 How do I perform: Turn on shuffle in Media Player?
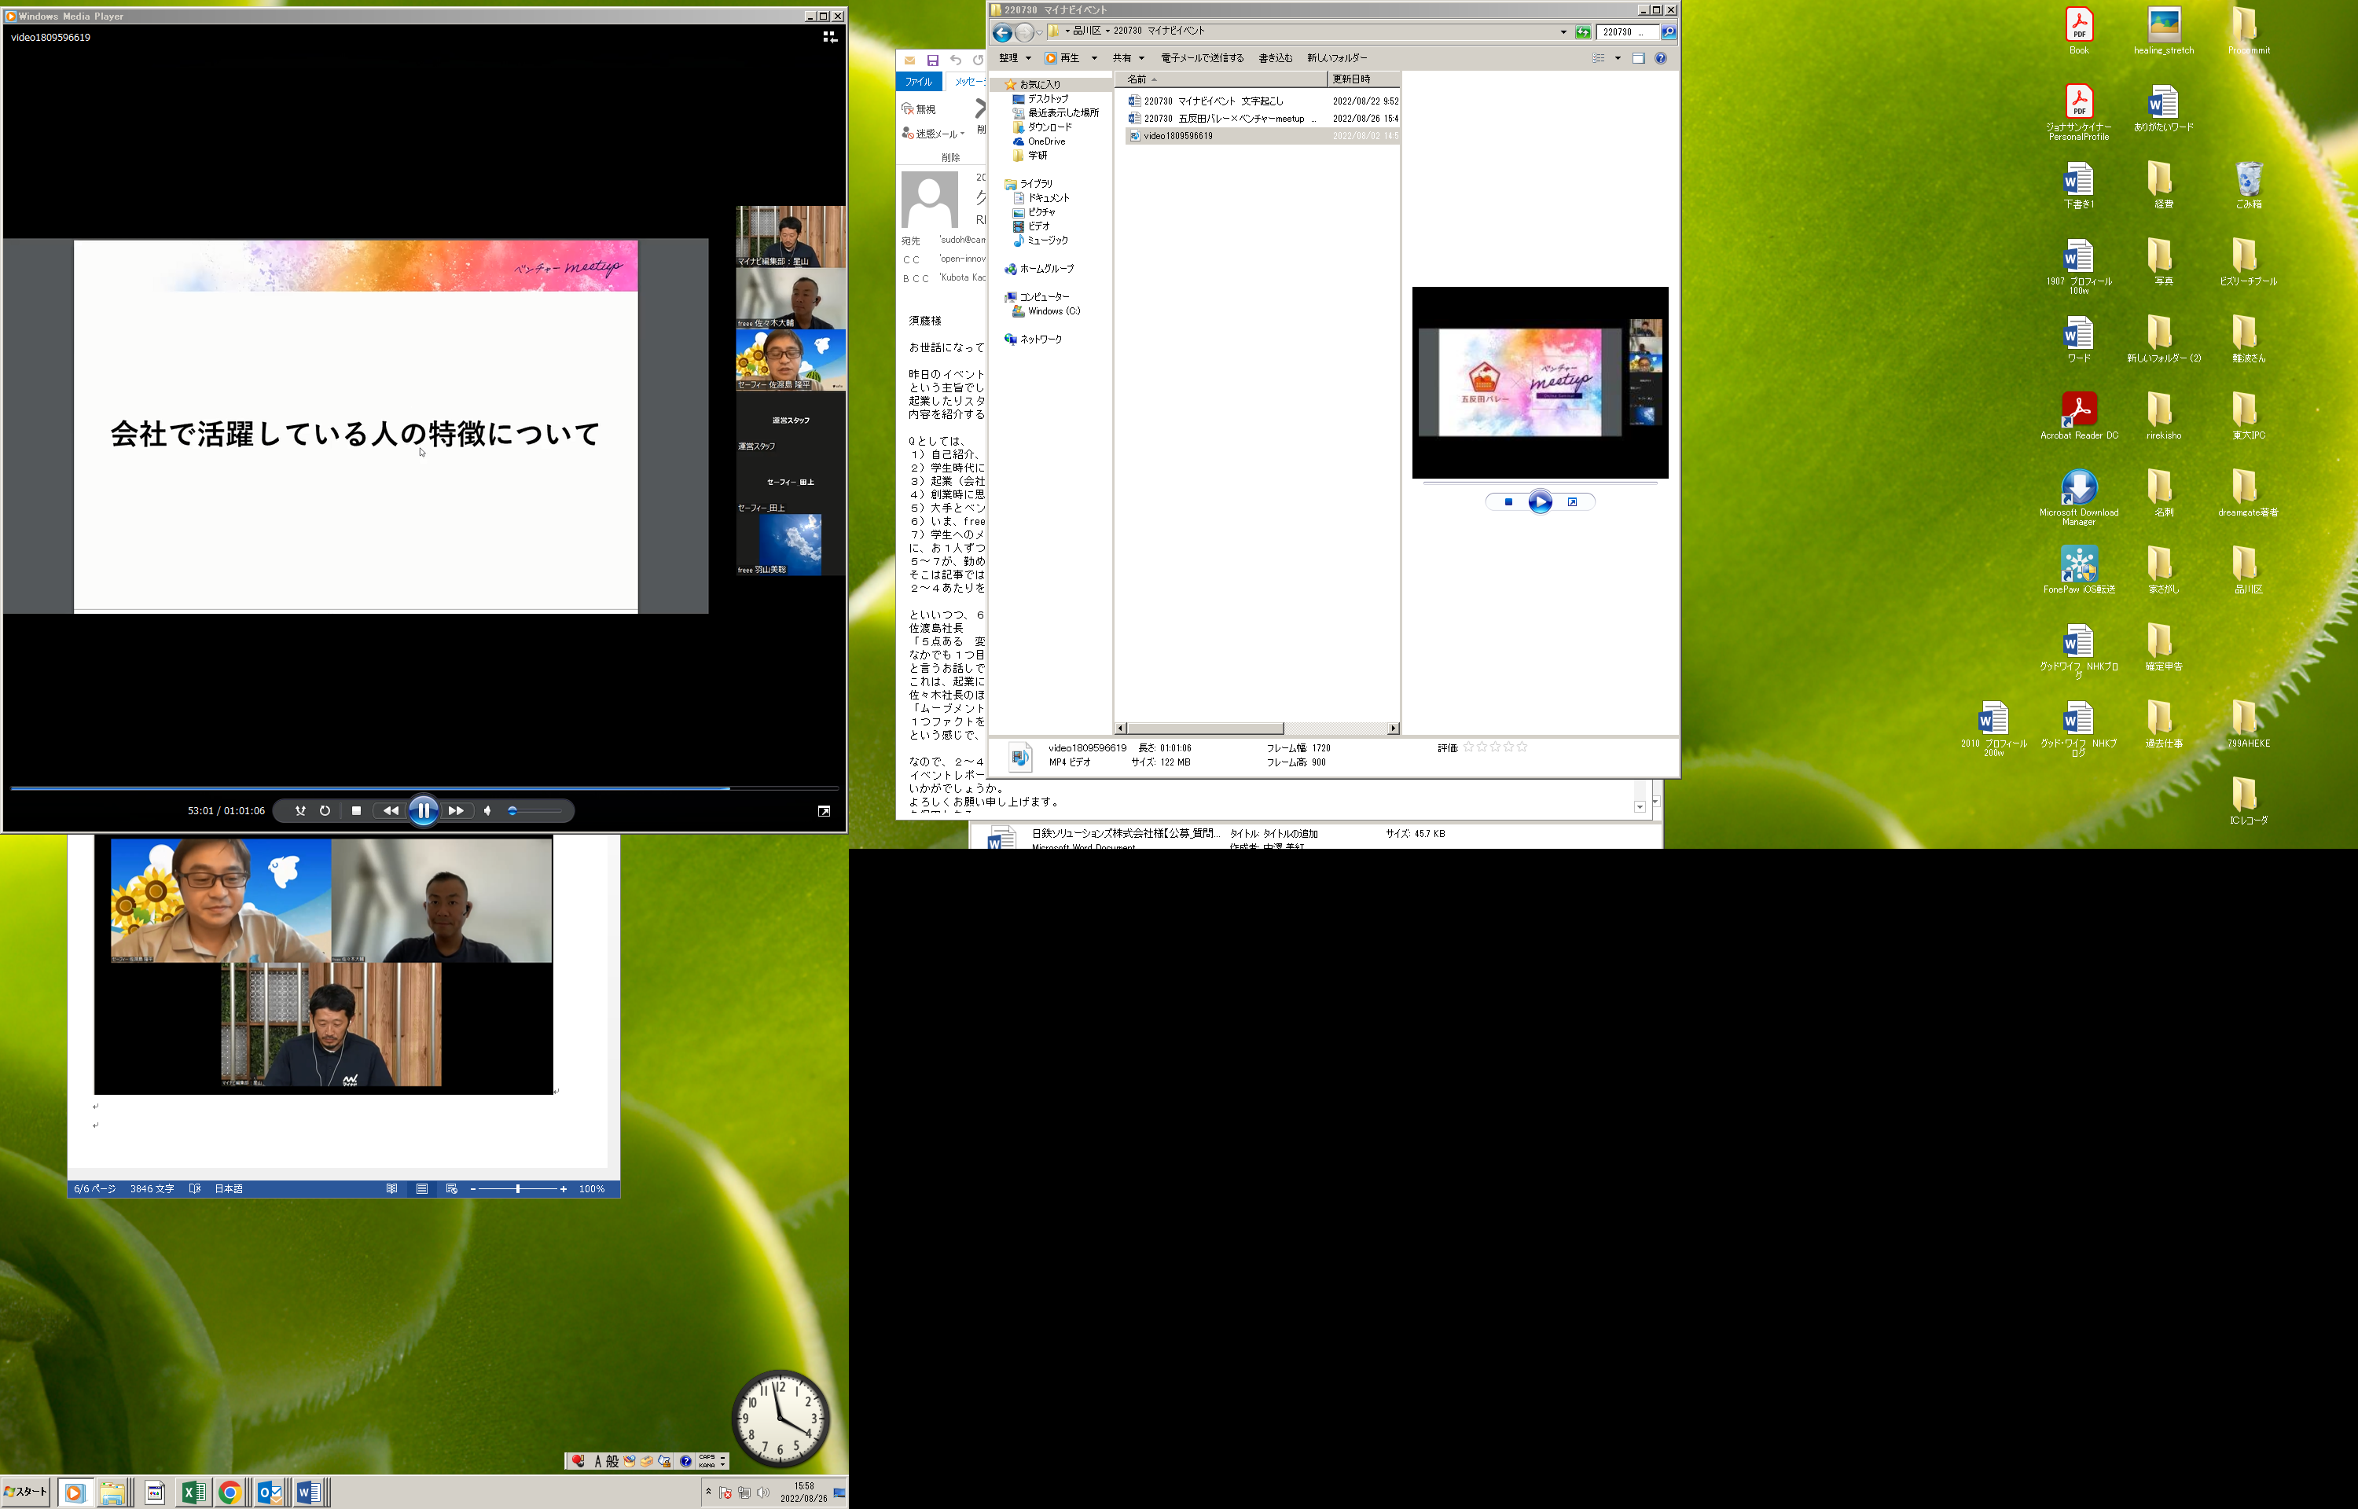299,810
